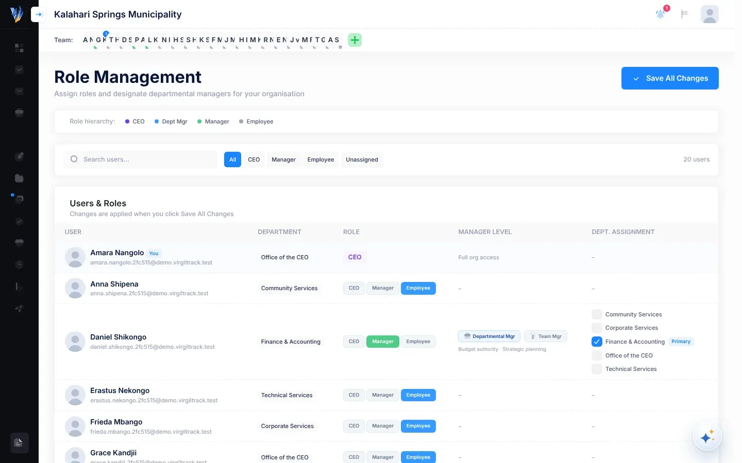
Task: Click Save All Changes button
Action: (670, 78)
